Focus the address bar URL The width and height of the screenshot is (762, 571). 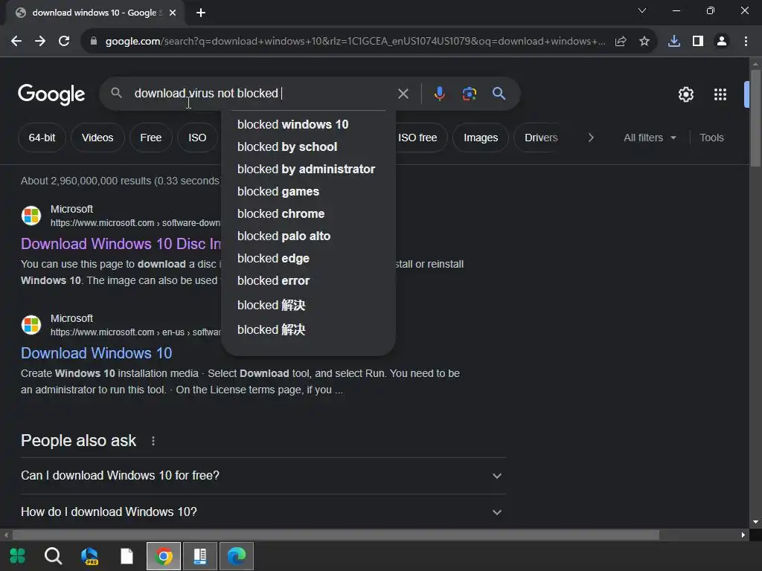355,42
